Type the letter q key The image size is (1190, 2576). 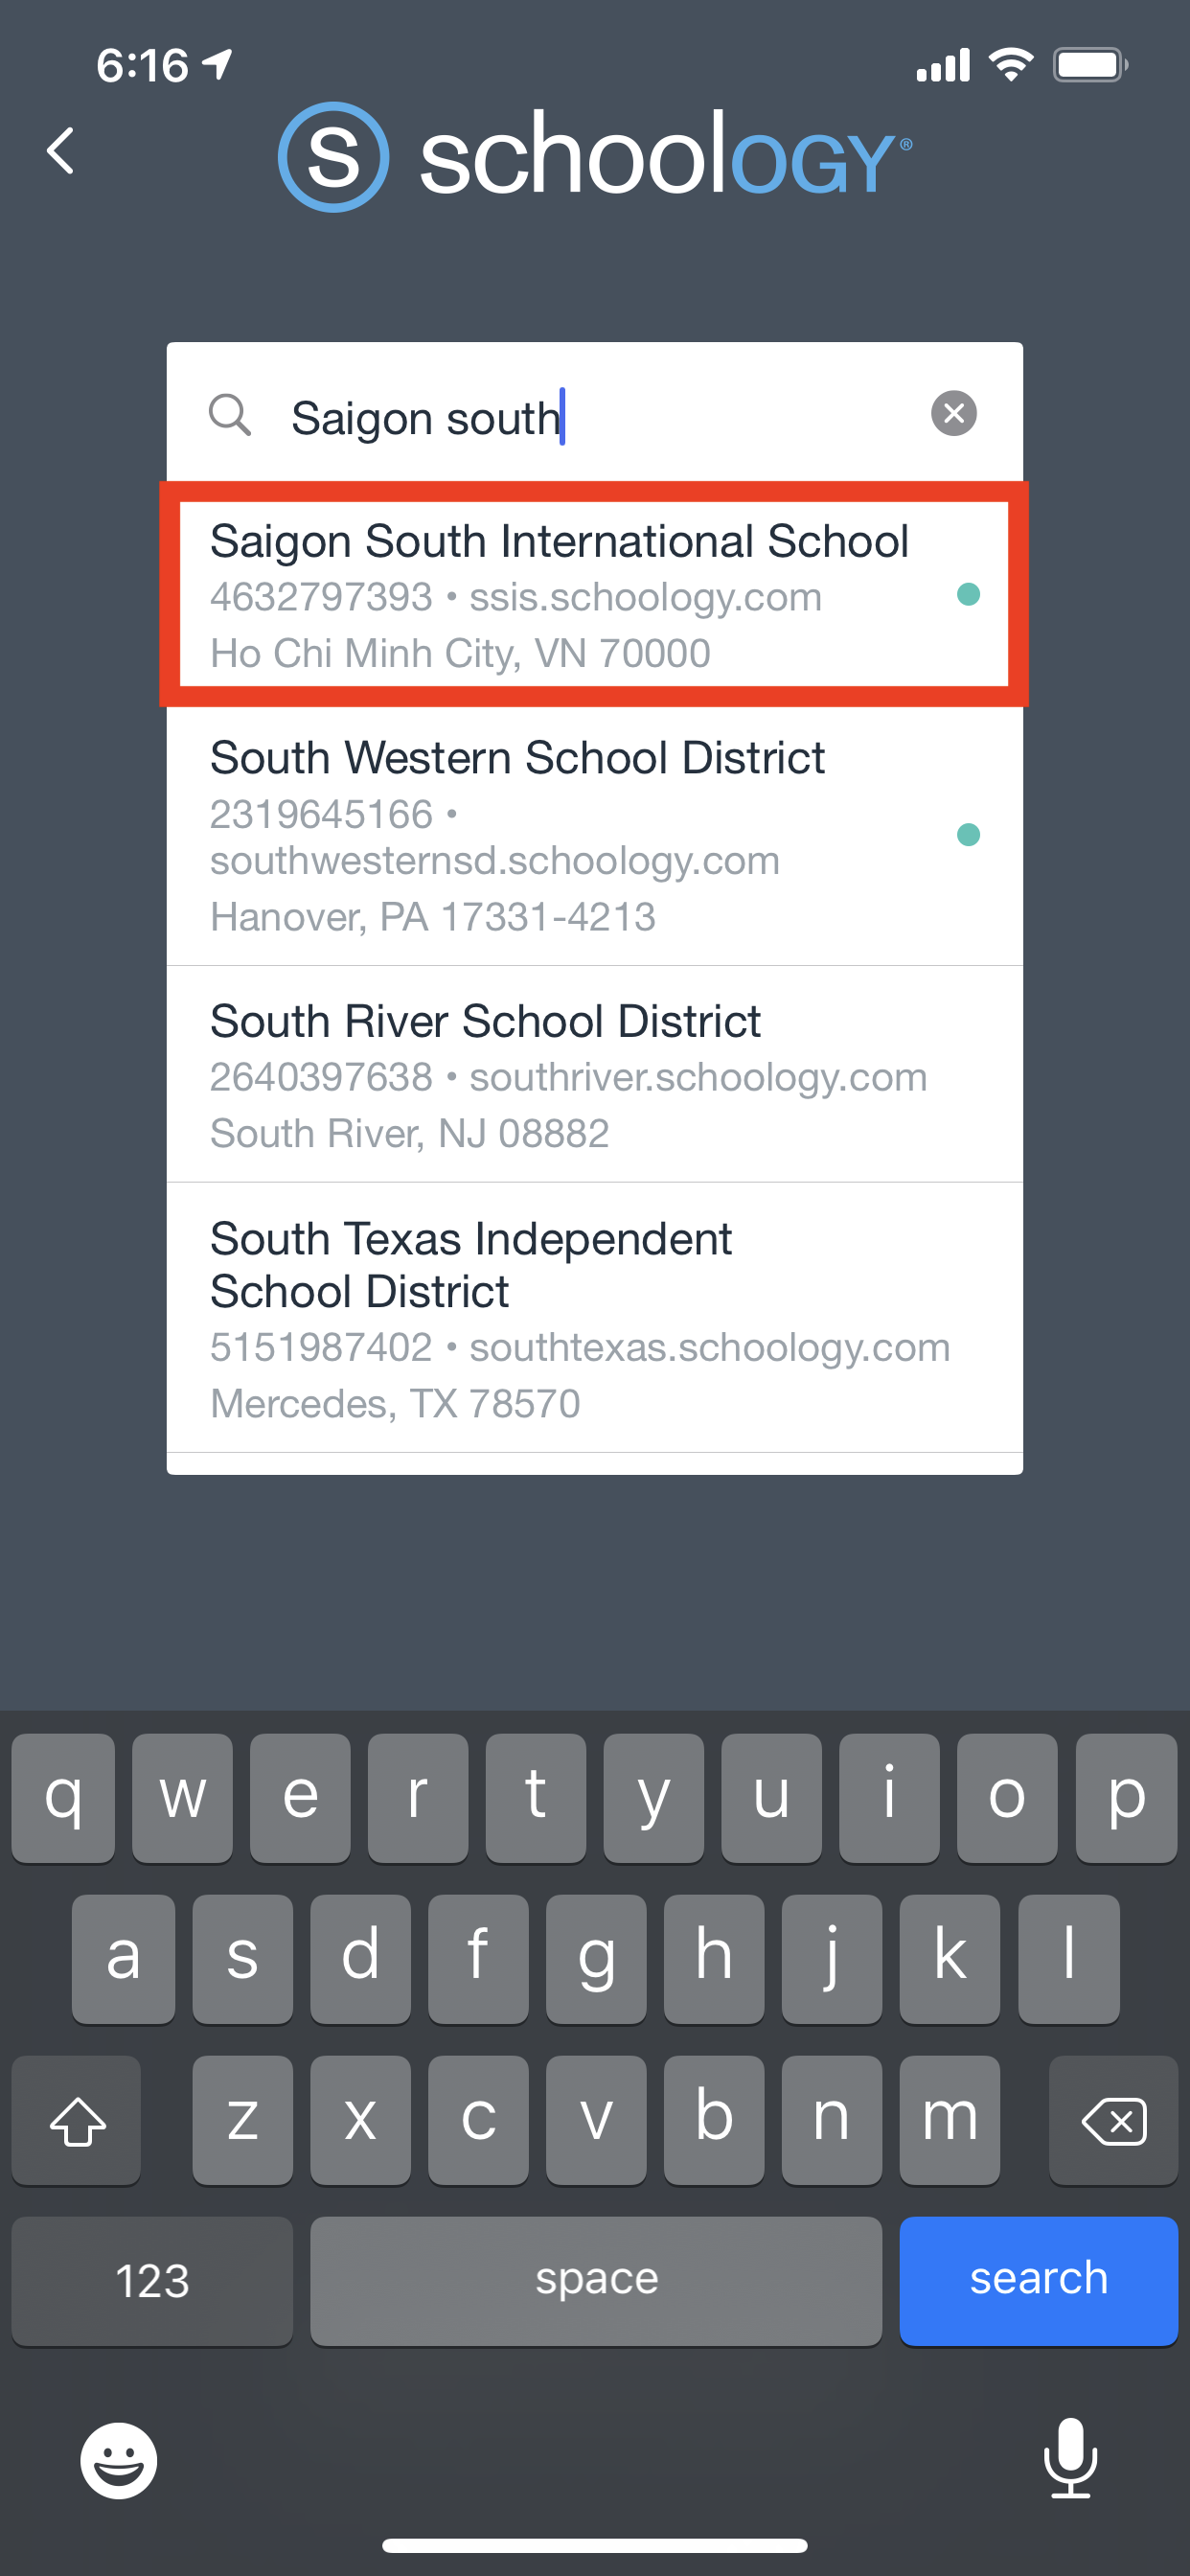tap(63, 1798)
